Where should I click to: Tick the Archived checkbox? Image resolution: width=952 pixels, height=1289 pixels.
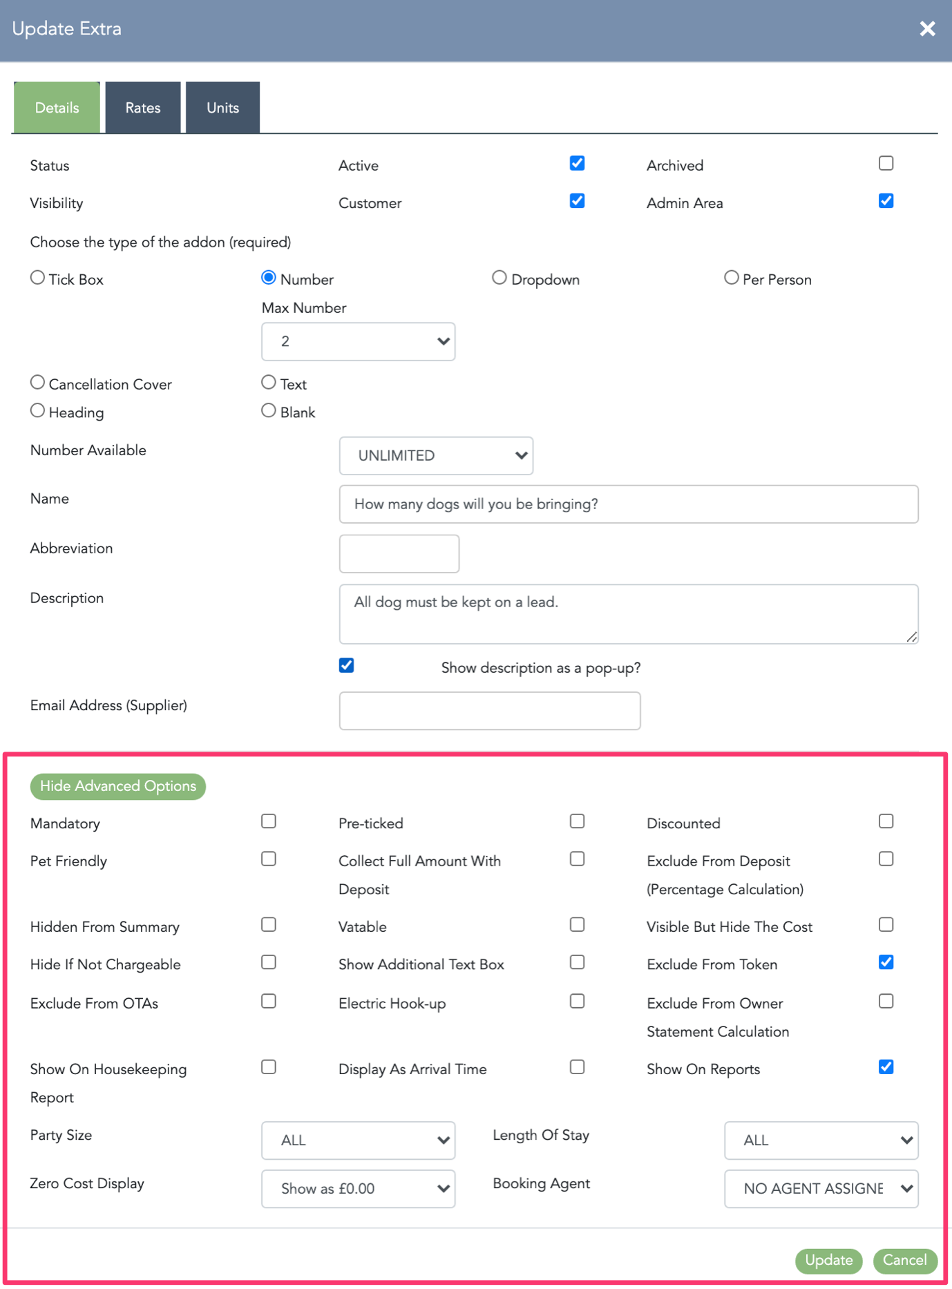886,163
